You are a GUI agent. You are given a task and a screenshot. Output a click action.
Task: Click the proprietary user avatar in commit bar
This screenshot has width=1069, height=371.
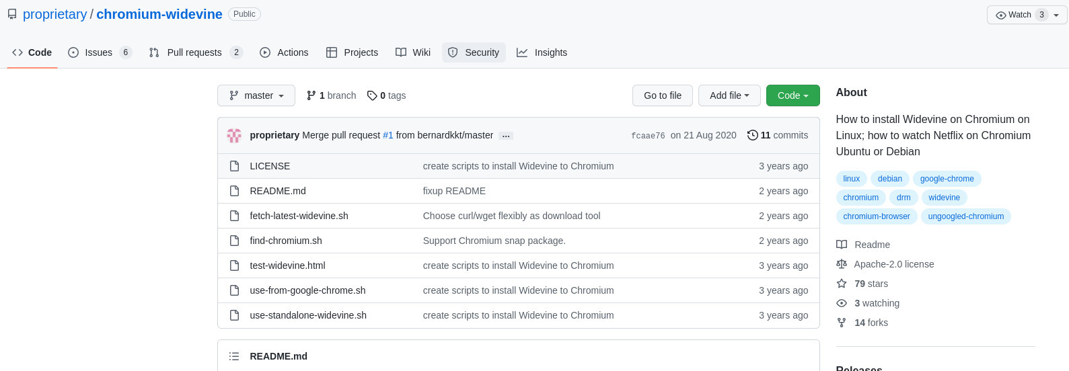(234, 135)
